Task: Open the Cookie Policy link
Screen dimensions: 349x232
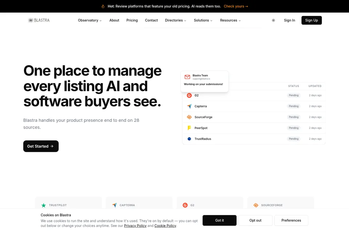Action: 165,225
